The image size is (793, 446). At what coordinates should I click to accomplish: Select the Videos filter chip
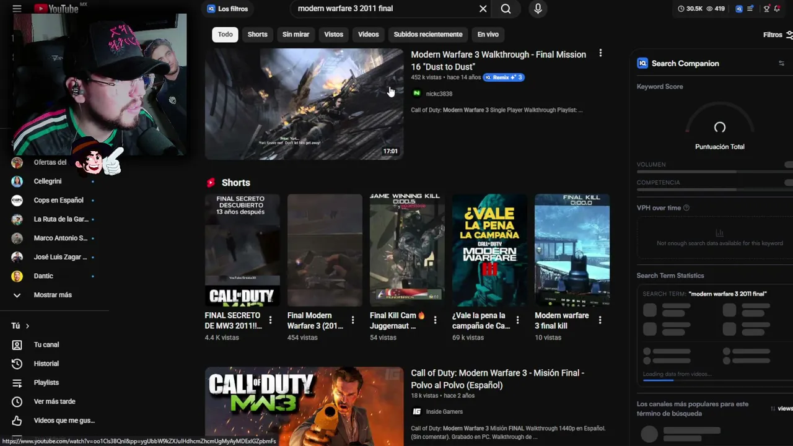tap(368, 35)
